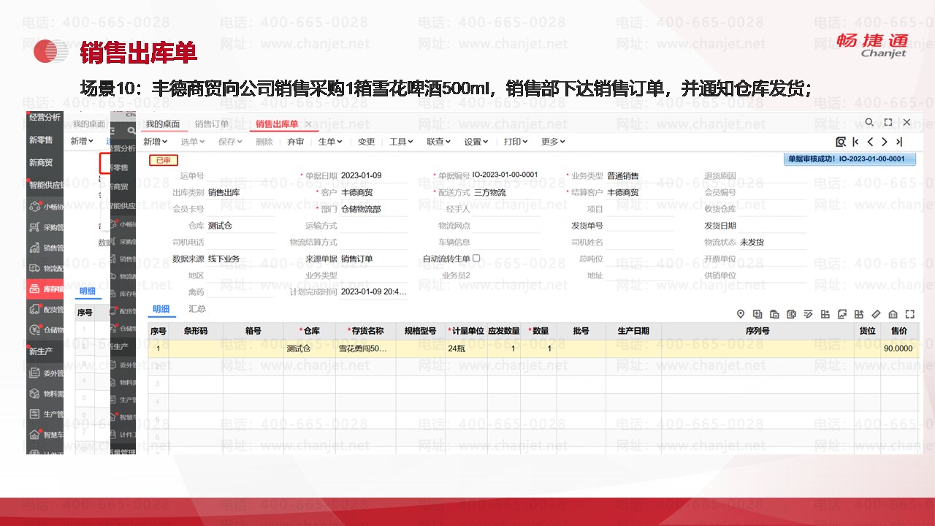Switch to the front 我的桌面 tab

(x=162, y=124)
